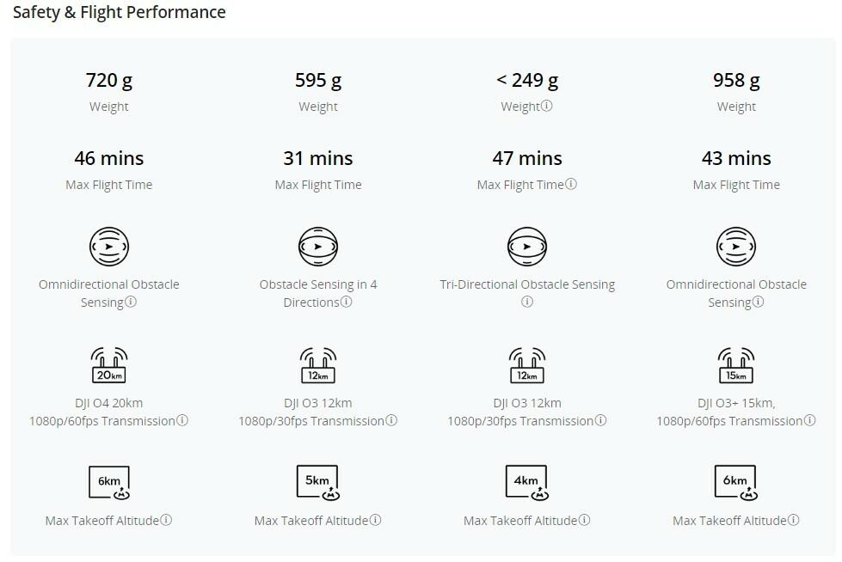Click the '43 mins' flight time value
The height and width of the screenshot is (562, 842).
tap(736, 158)
